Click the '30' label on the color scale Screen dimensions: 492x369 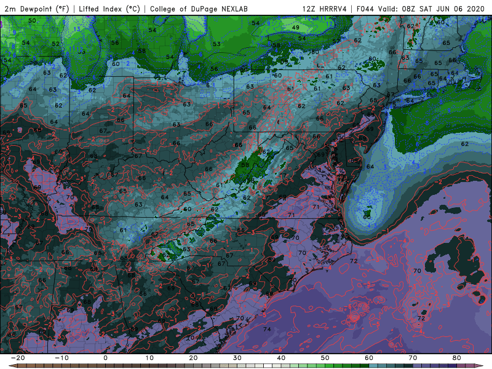[237, 358]
